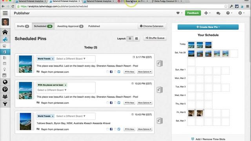This screenshot has width=251, height=141.
Task: Open More Options on the 10:43 PM pin
Action: [x=145, y=129]
